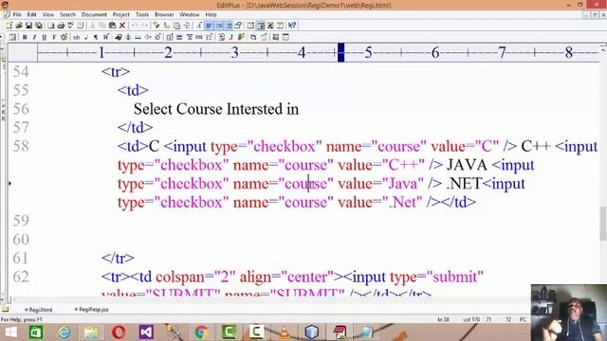Click line number 62 in the gutter

pyautogui.click(x=21, y=277)
